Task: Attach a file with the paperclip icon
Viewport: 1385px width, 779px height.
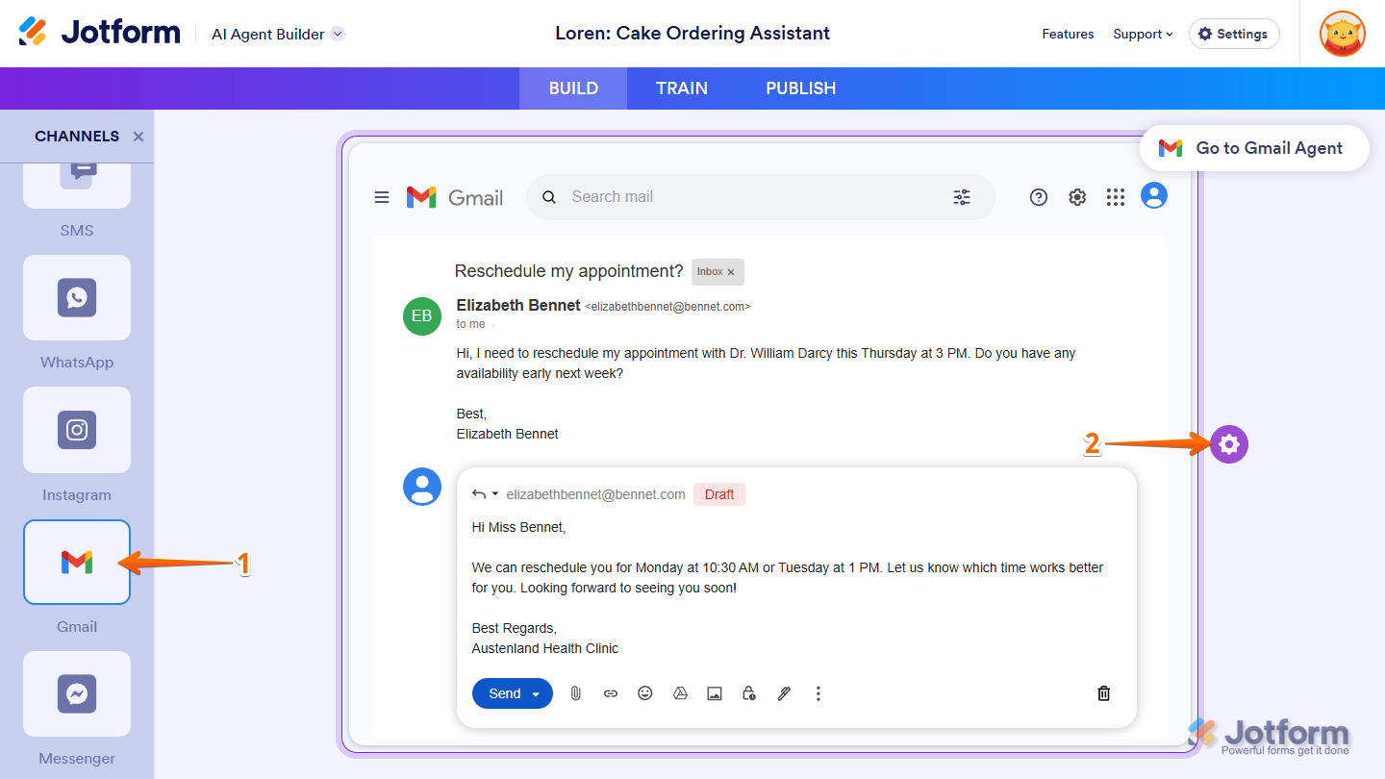Action: point(576,693)
